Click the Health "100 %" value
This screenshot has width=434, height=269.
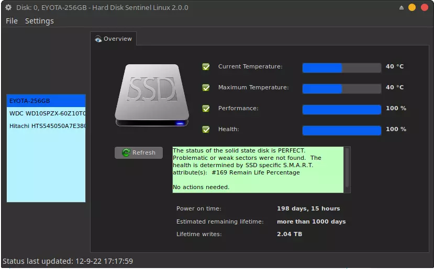coord(396,129)
